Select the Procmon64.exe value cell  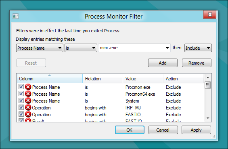tap(140, 94)
